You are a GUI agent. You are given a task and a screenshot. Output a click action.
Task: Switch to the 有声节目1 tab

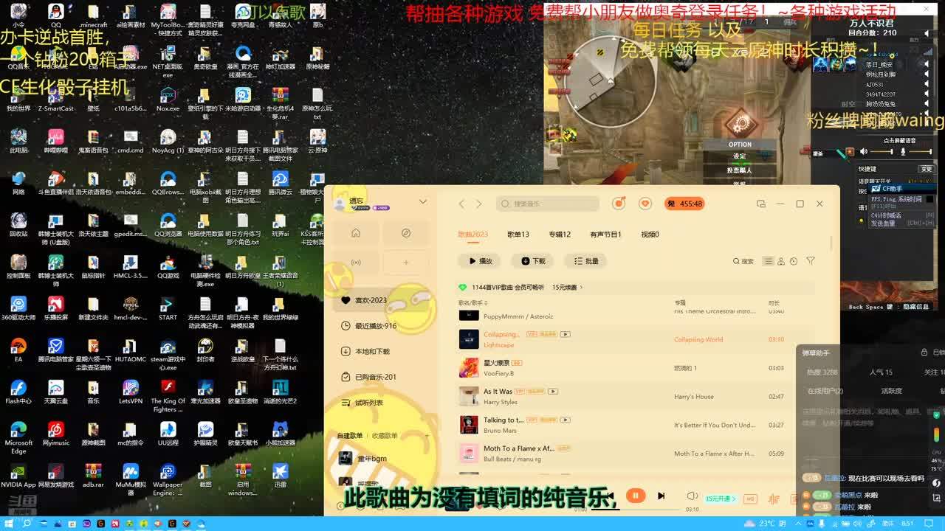(605, 235)
